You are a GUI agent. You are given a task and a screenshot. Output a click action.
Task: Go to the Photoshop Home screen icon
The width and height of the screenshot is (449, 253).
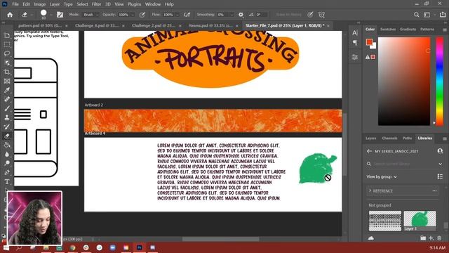pos(10,15)
